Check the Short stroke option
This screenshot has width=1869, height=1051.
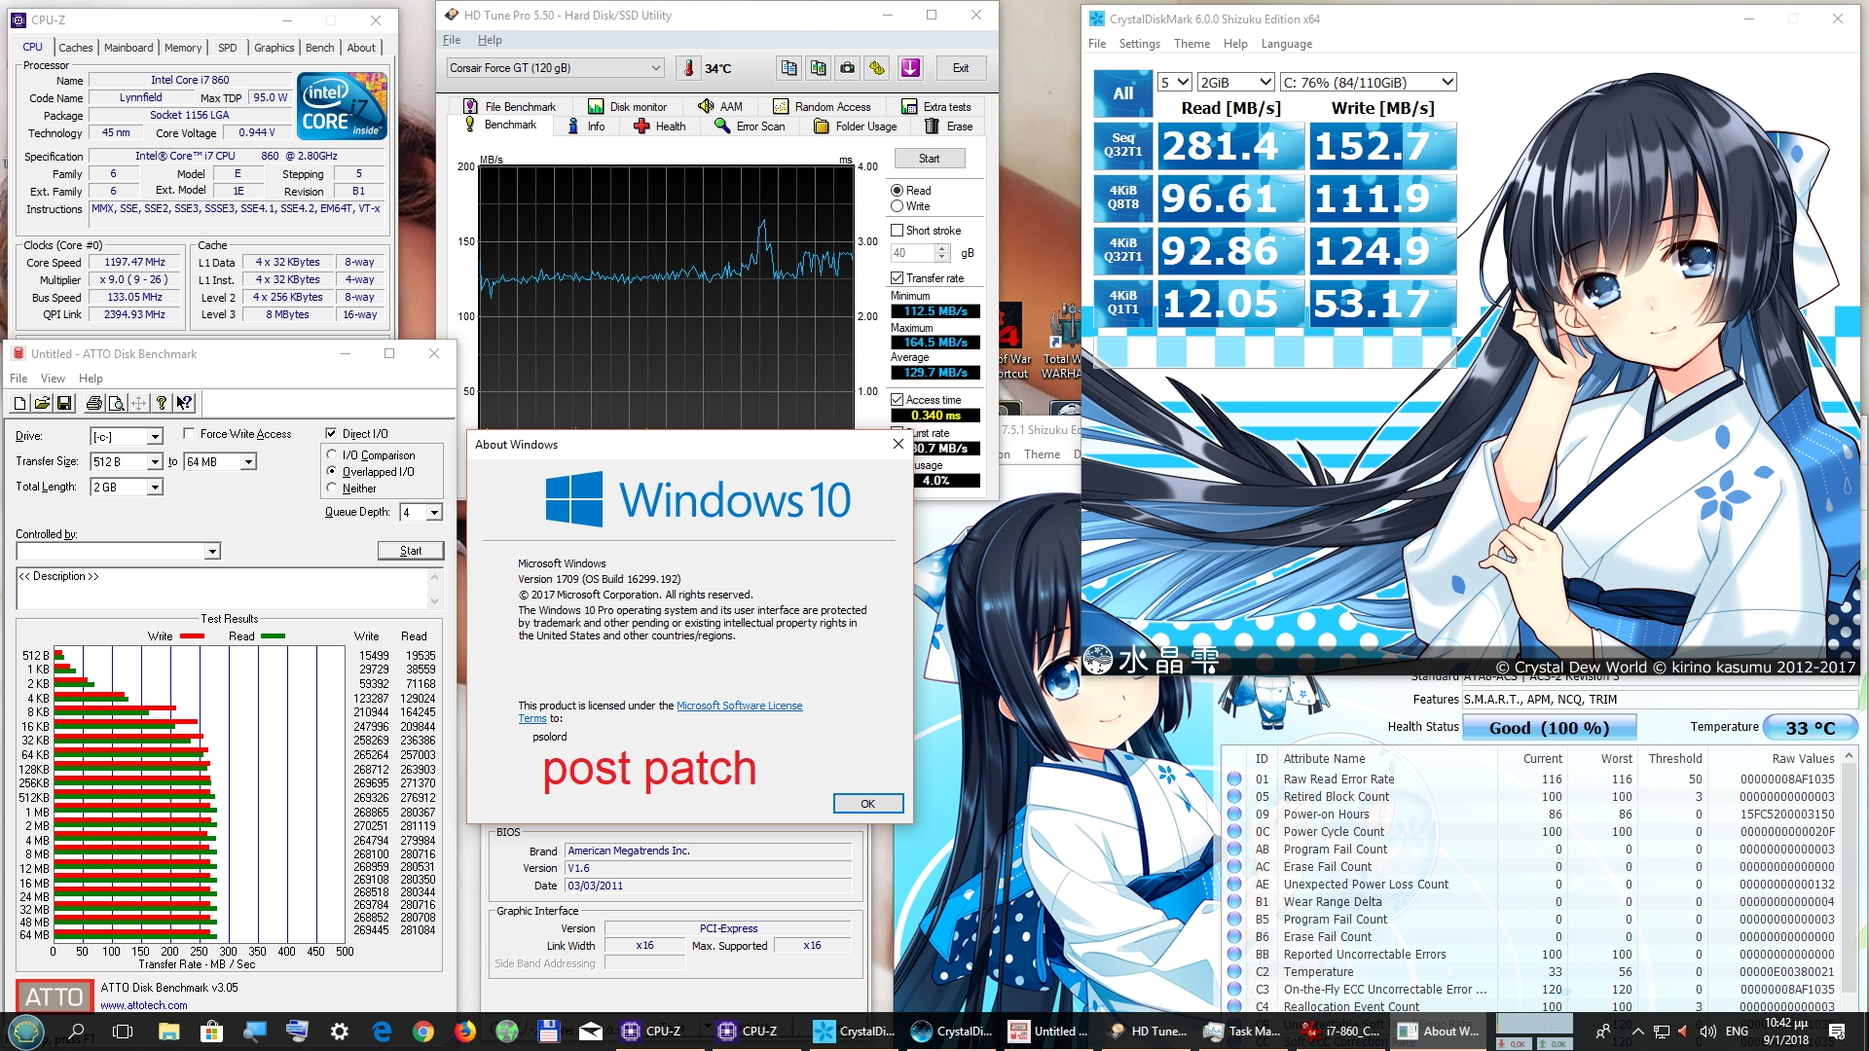coord(898,231)
